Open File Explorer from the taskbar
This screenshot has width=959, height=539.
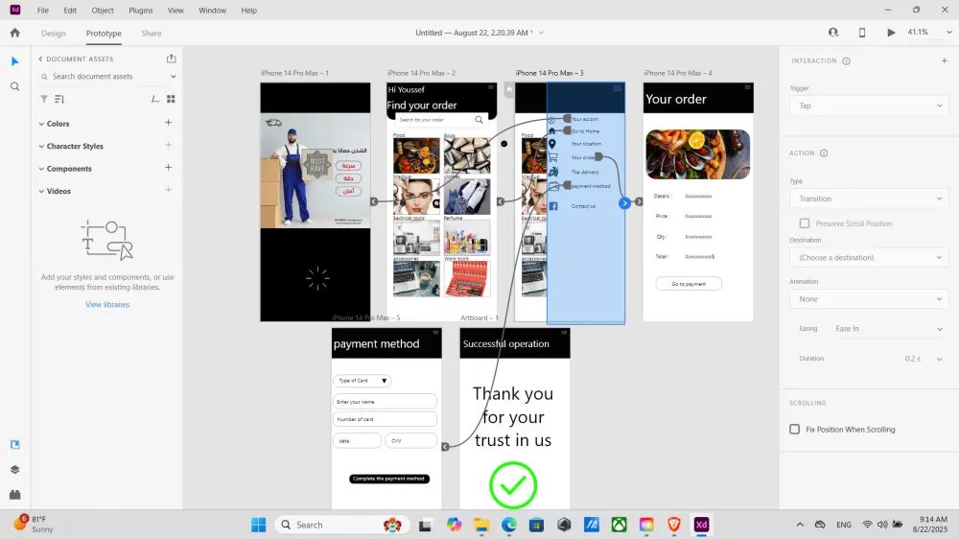coord(481,525)
